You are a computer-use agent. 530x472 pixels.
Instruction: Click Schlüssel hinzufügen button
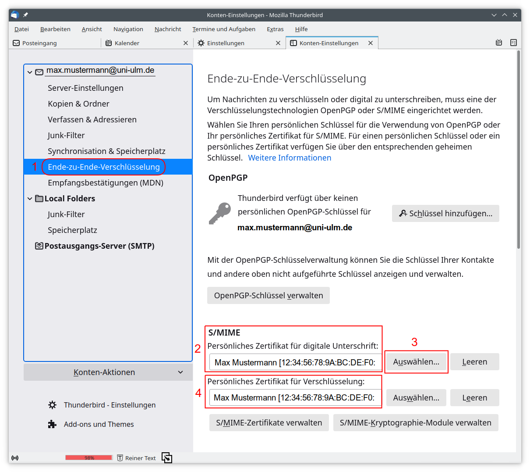click(445, 214)
